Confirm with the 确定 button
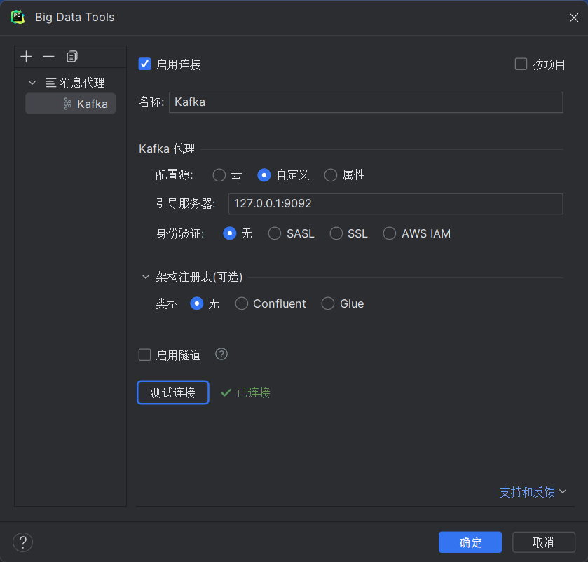 (x=470, y=542)
